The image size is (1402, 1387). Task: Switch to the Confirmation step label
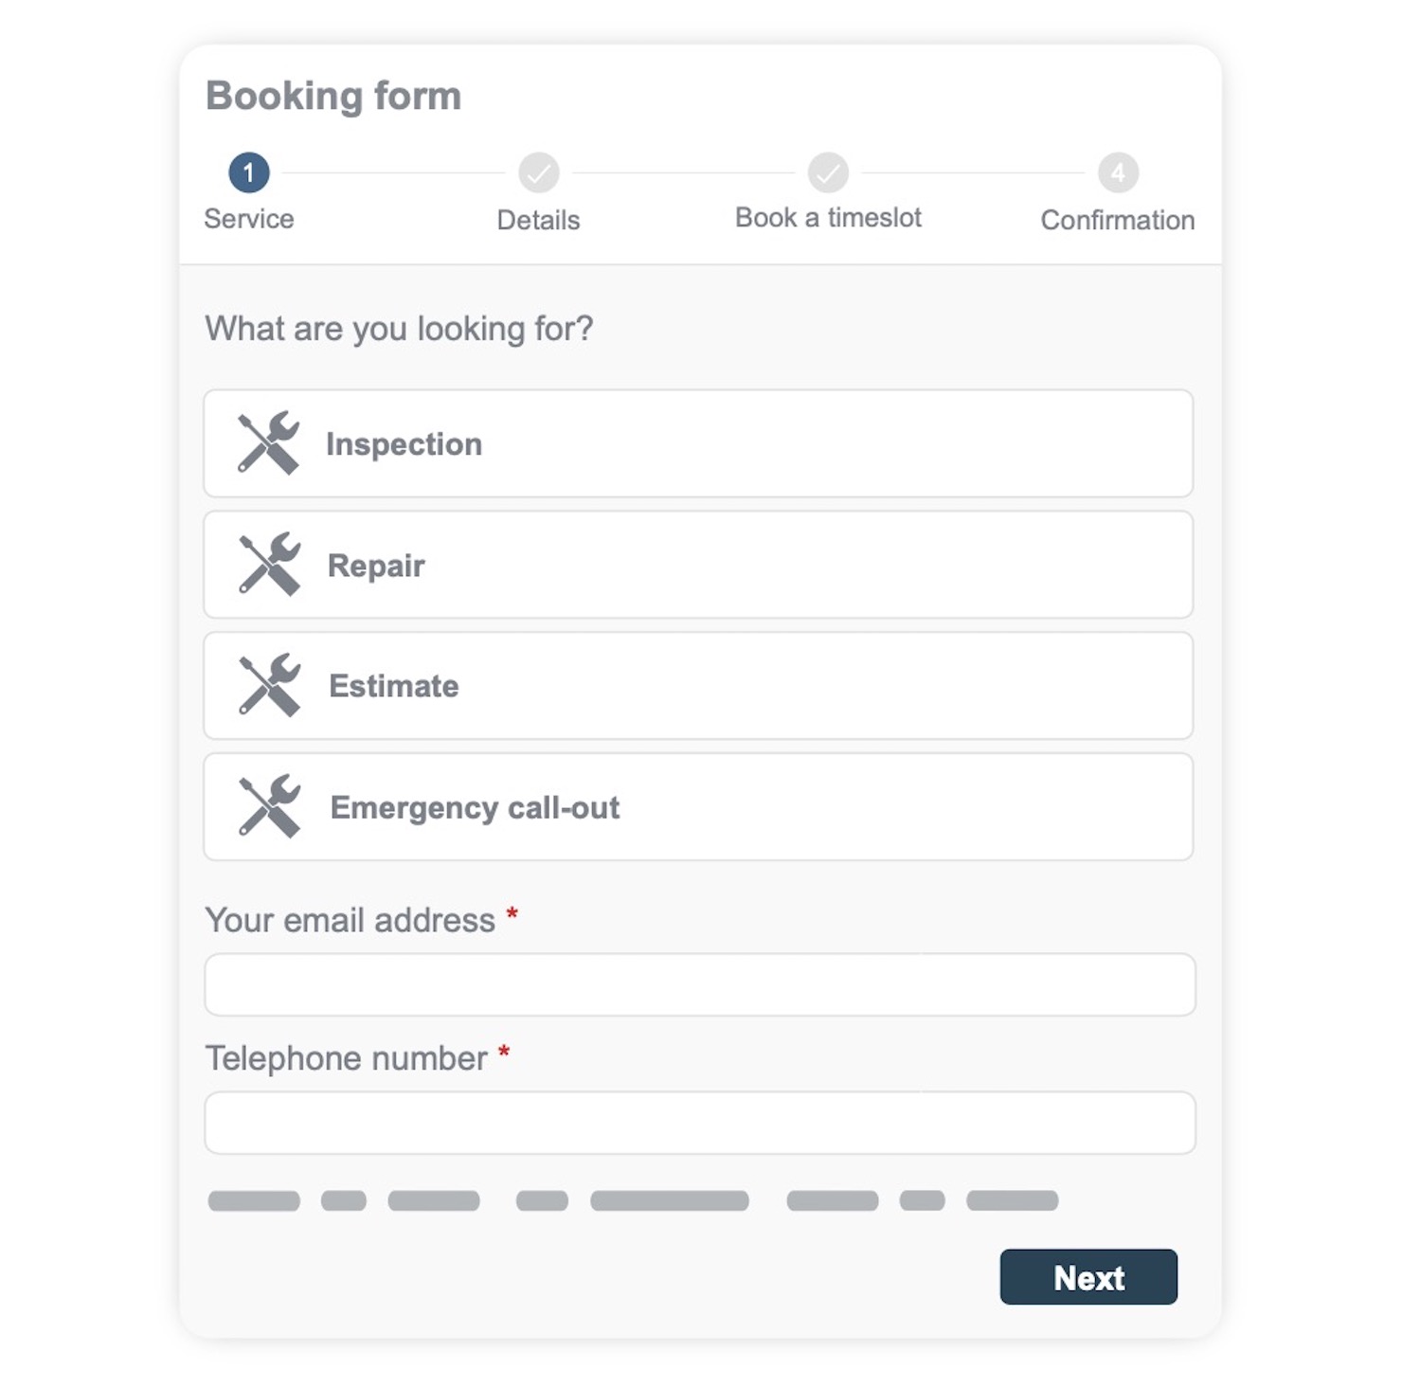(x=1118, y=220)
